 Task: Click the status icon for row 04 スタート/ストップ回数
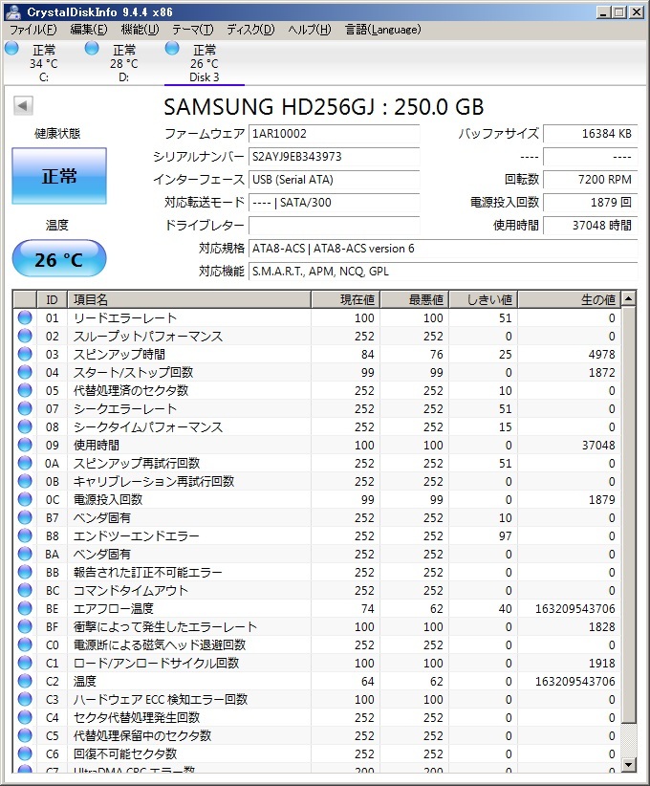click(25, 372)
